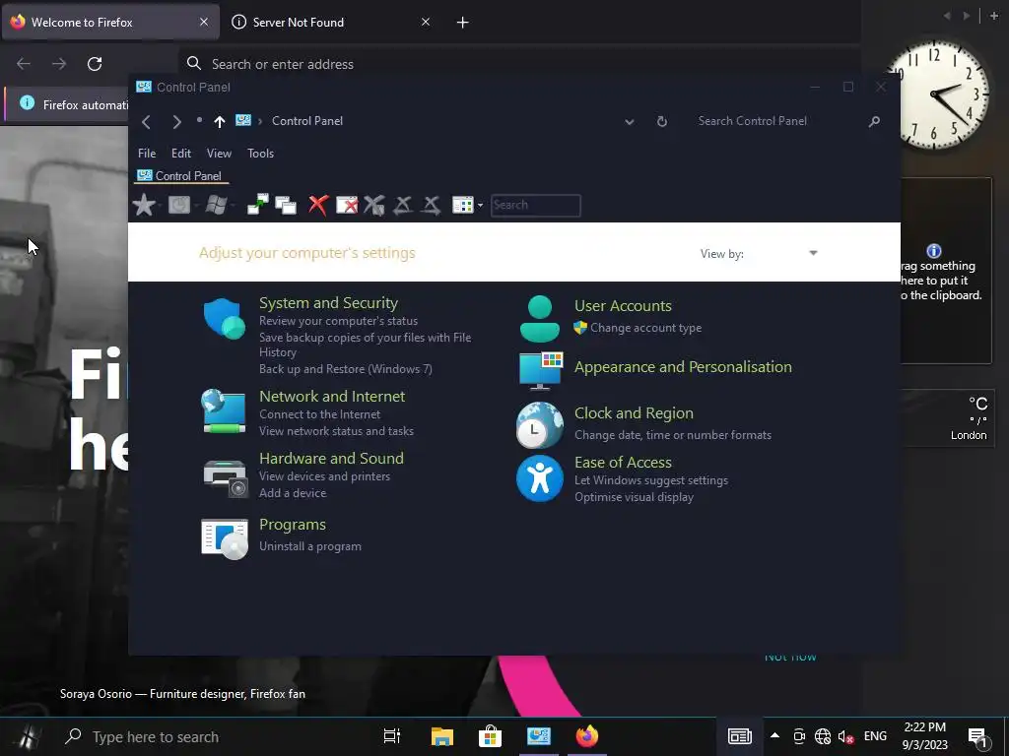This screenshot has height=756, width=1009.
Task: Open the misc tools dropdown arrow in the toolbar
Action: (x=480, y=205)
